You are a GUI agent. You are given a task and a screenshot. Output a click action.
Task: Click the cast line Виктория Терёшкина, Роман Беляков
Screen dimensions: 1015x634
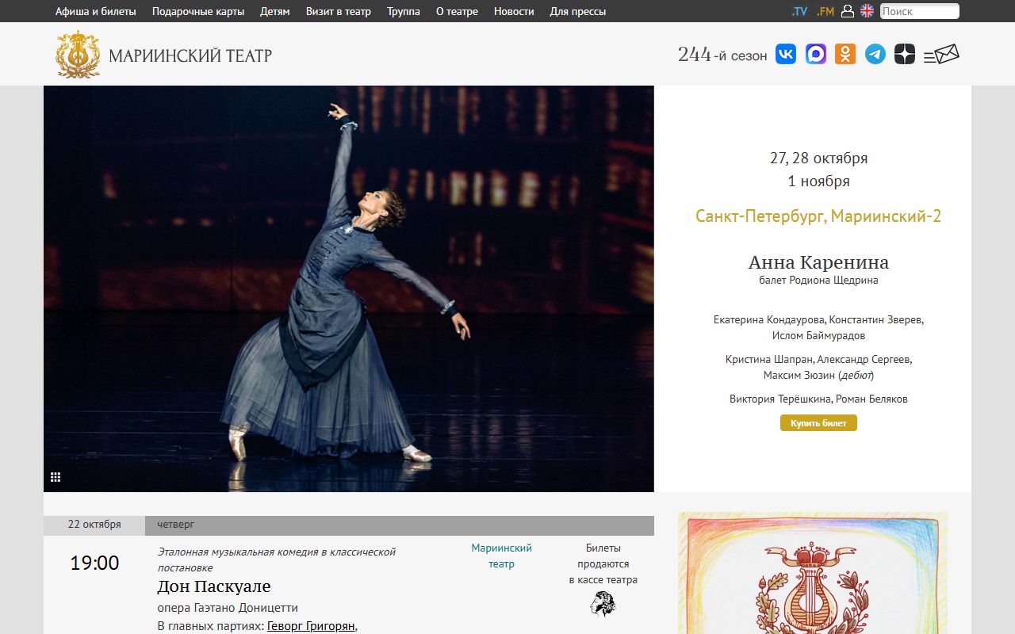(818, 399)
